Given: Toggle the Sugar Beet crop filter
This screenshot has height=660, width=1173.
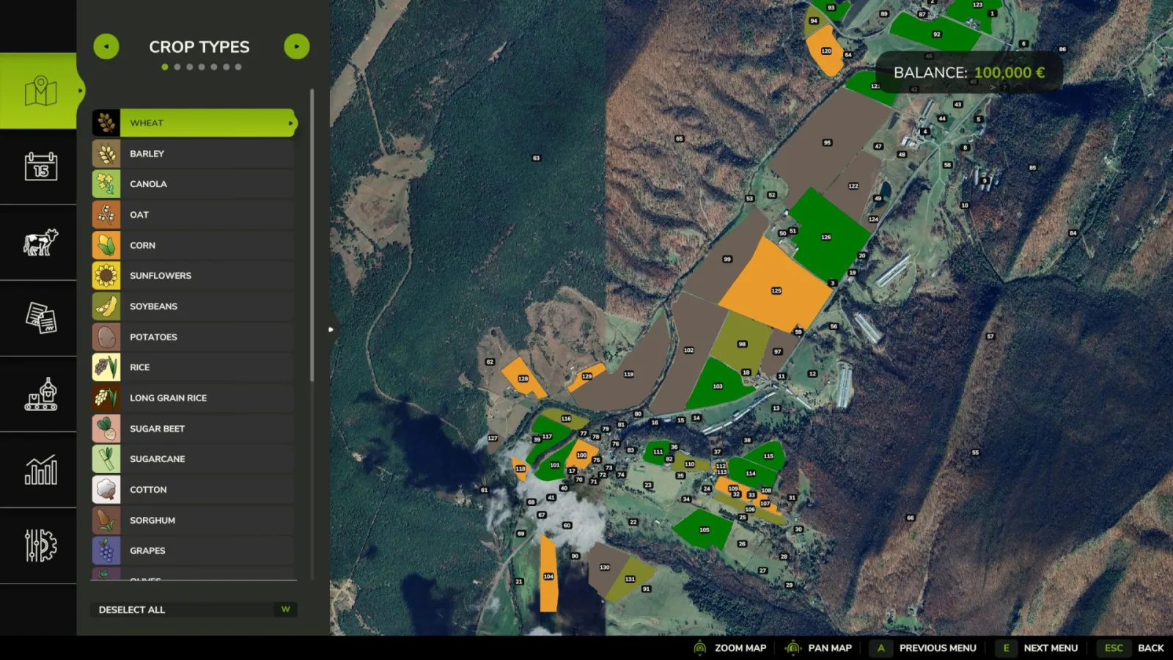Looking at the screenshot, I should (x=193, y=428).
